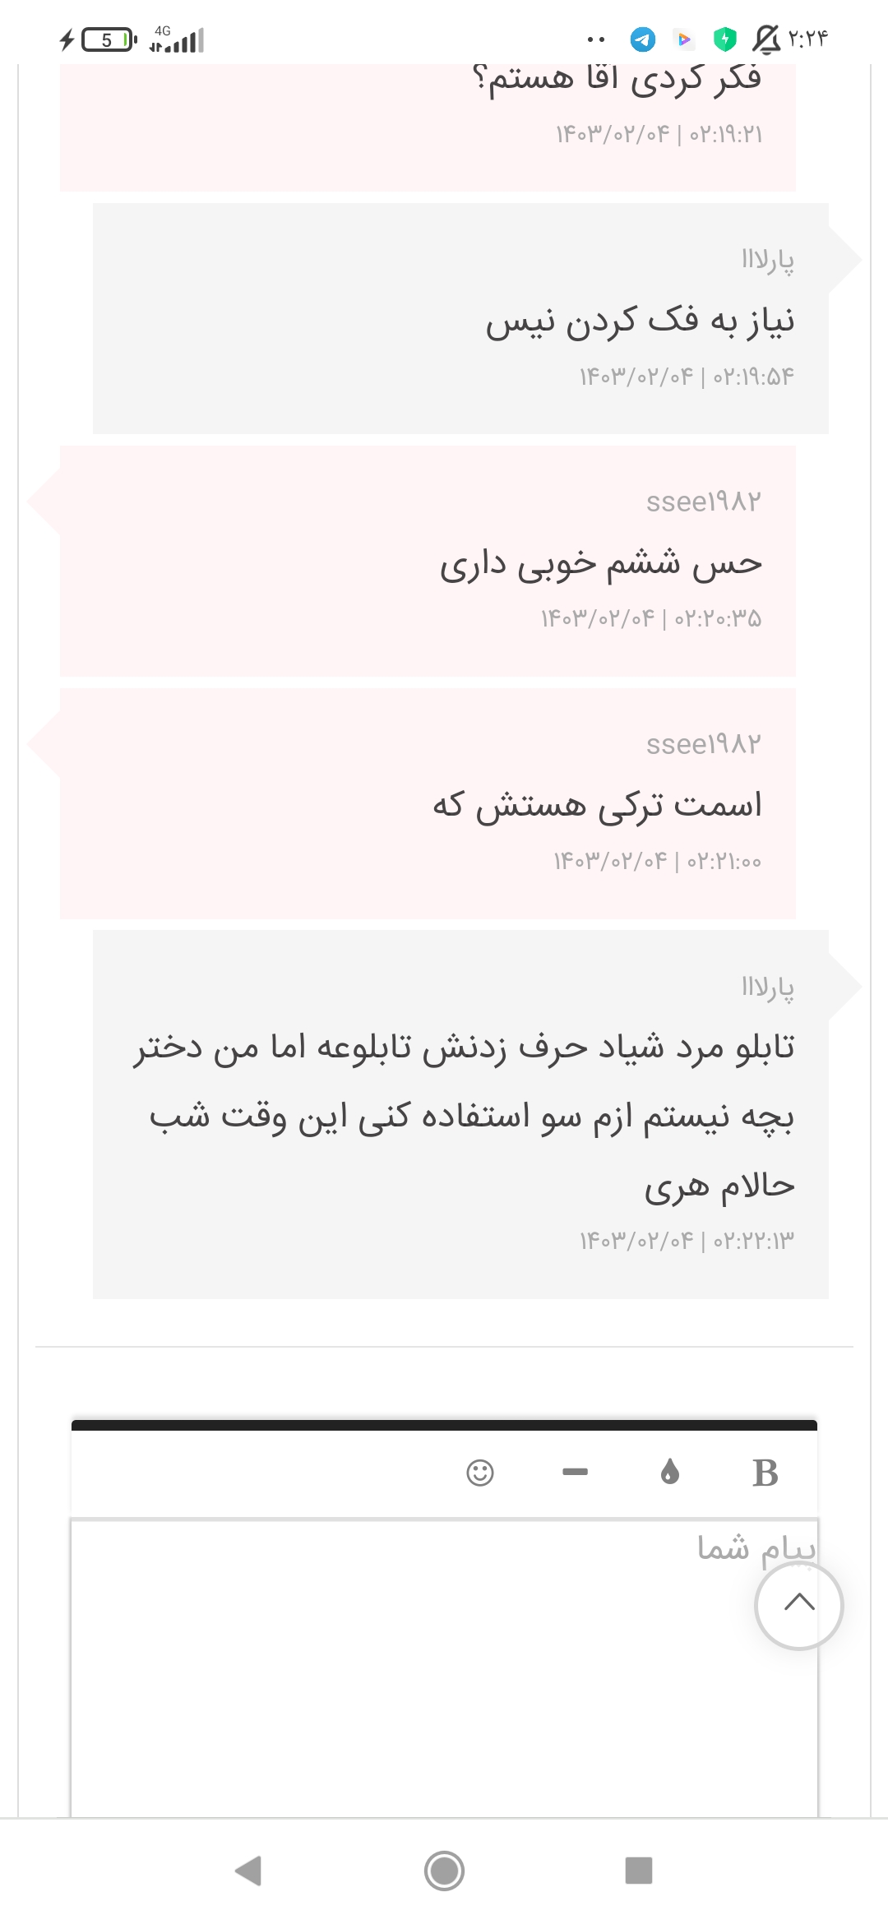Open the text color picker
The image size is (888, 1924).
coord(670,1472)
